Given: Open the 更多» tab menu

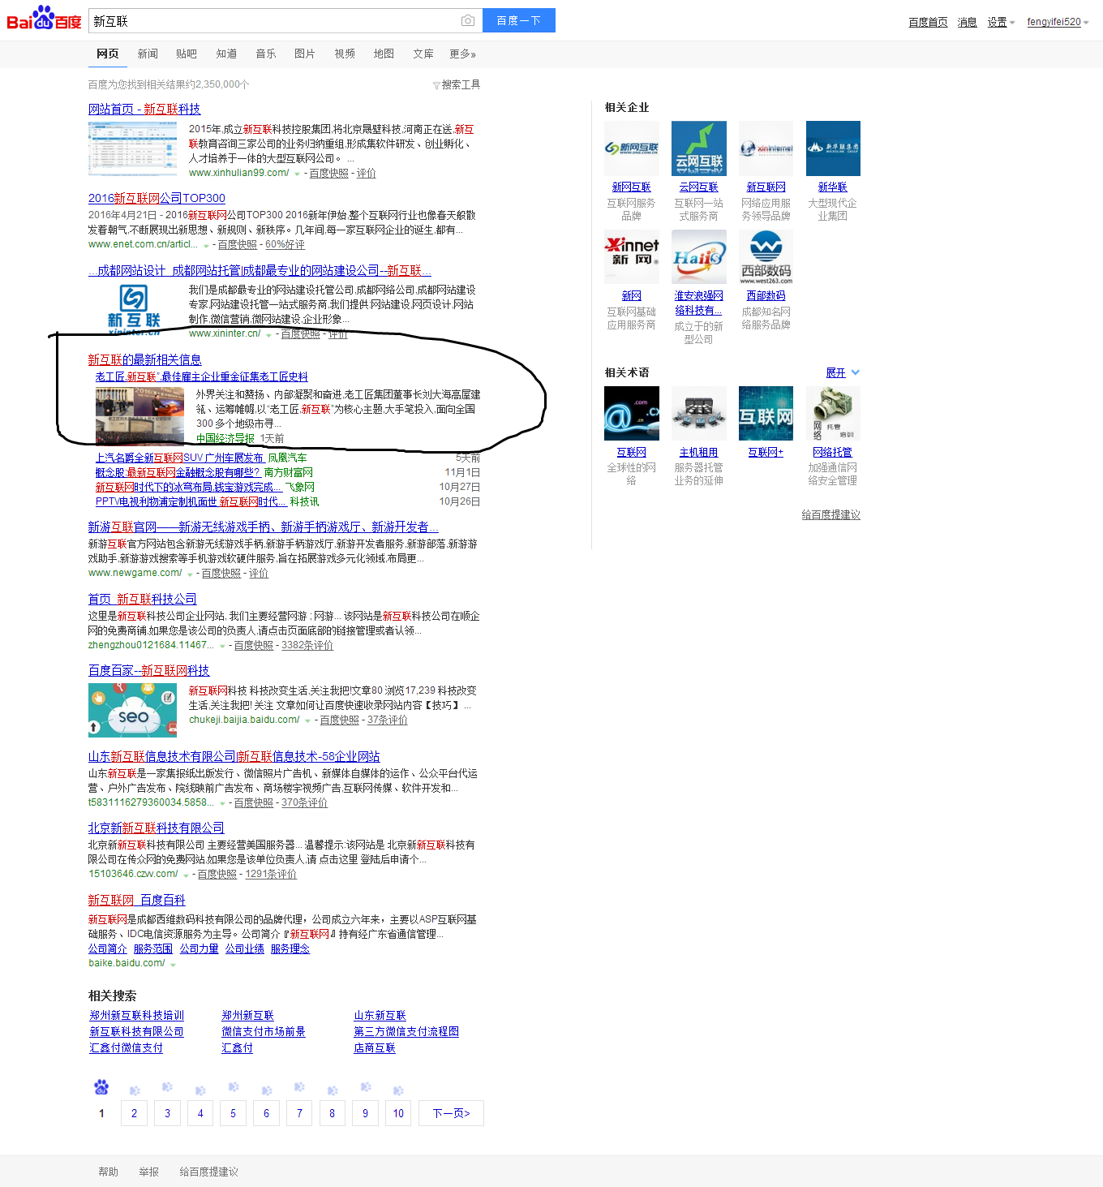Looking at the screenshot, I should (x=462, y=54).
